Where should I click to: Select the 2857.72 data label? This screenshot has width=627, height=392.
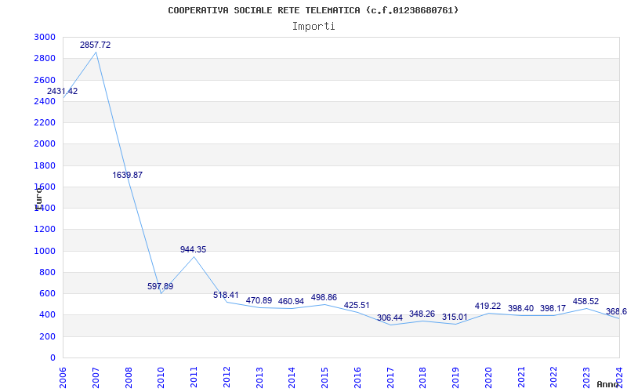(95, 45)
